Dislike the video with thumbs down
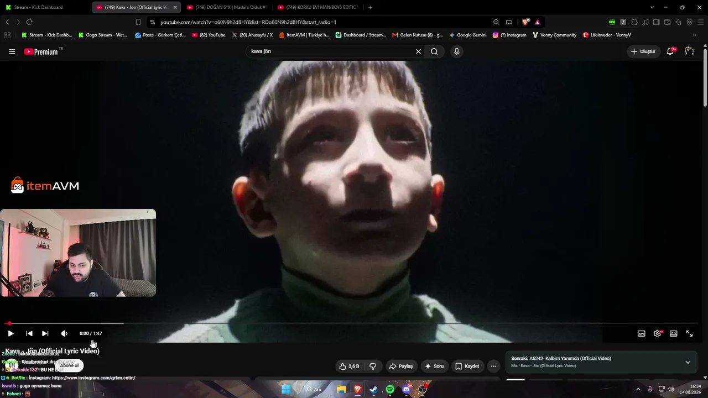Screen dimensions: 708x398 373,366
